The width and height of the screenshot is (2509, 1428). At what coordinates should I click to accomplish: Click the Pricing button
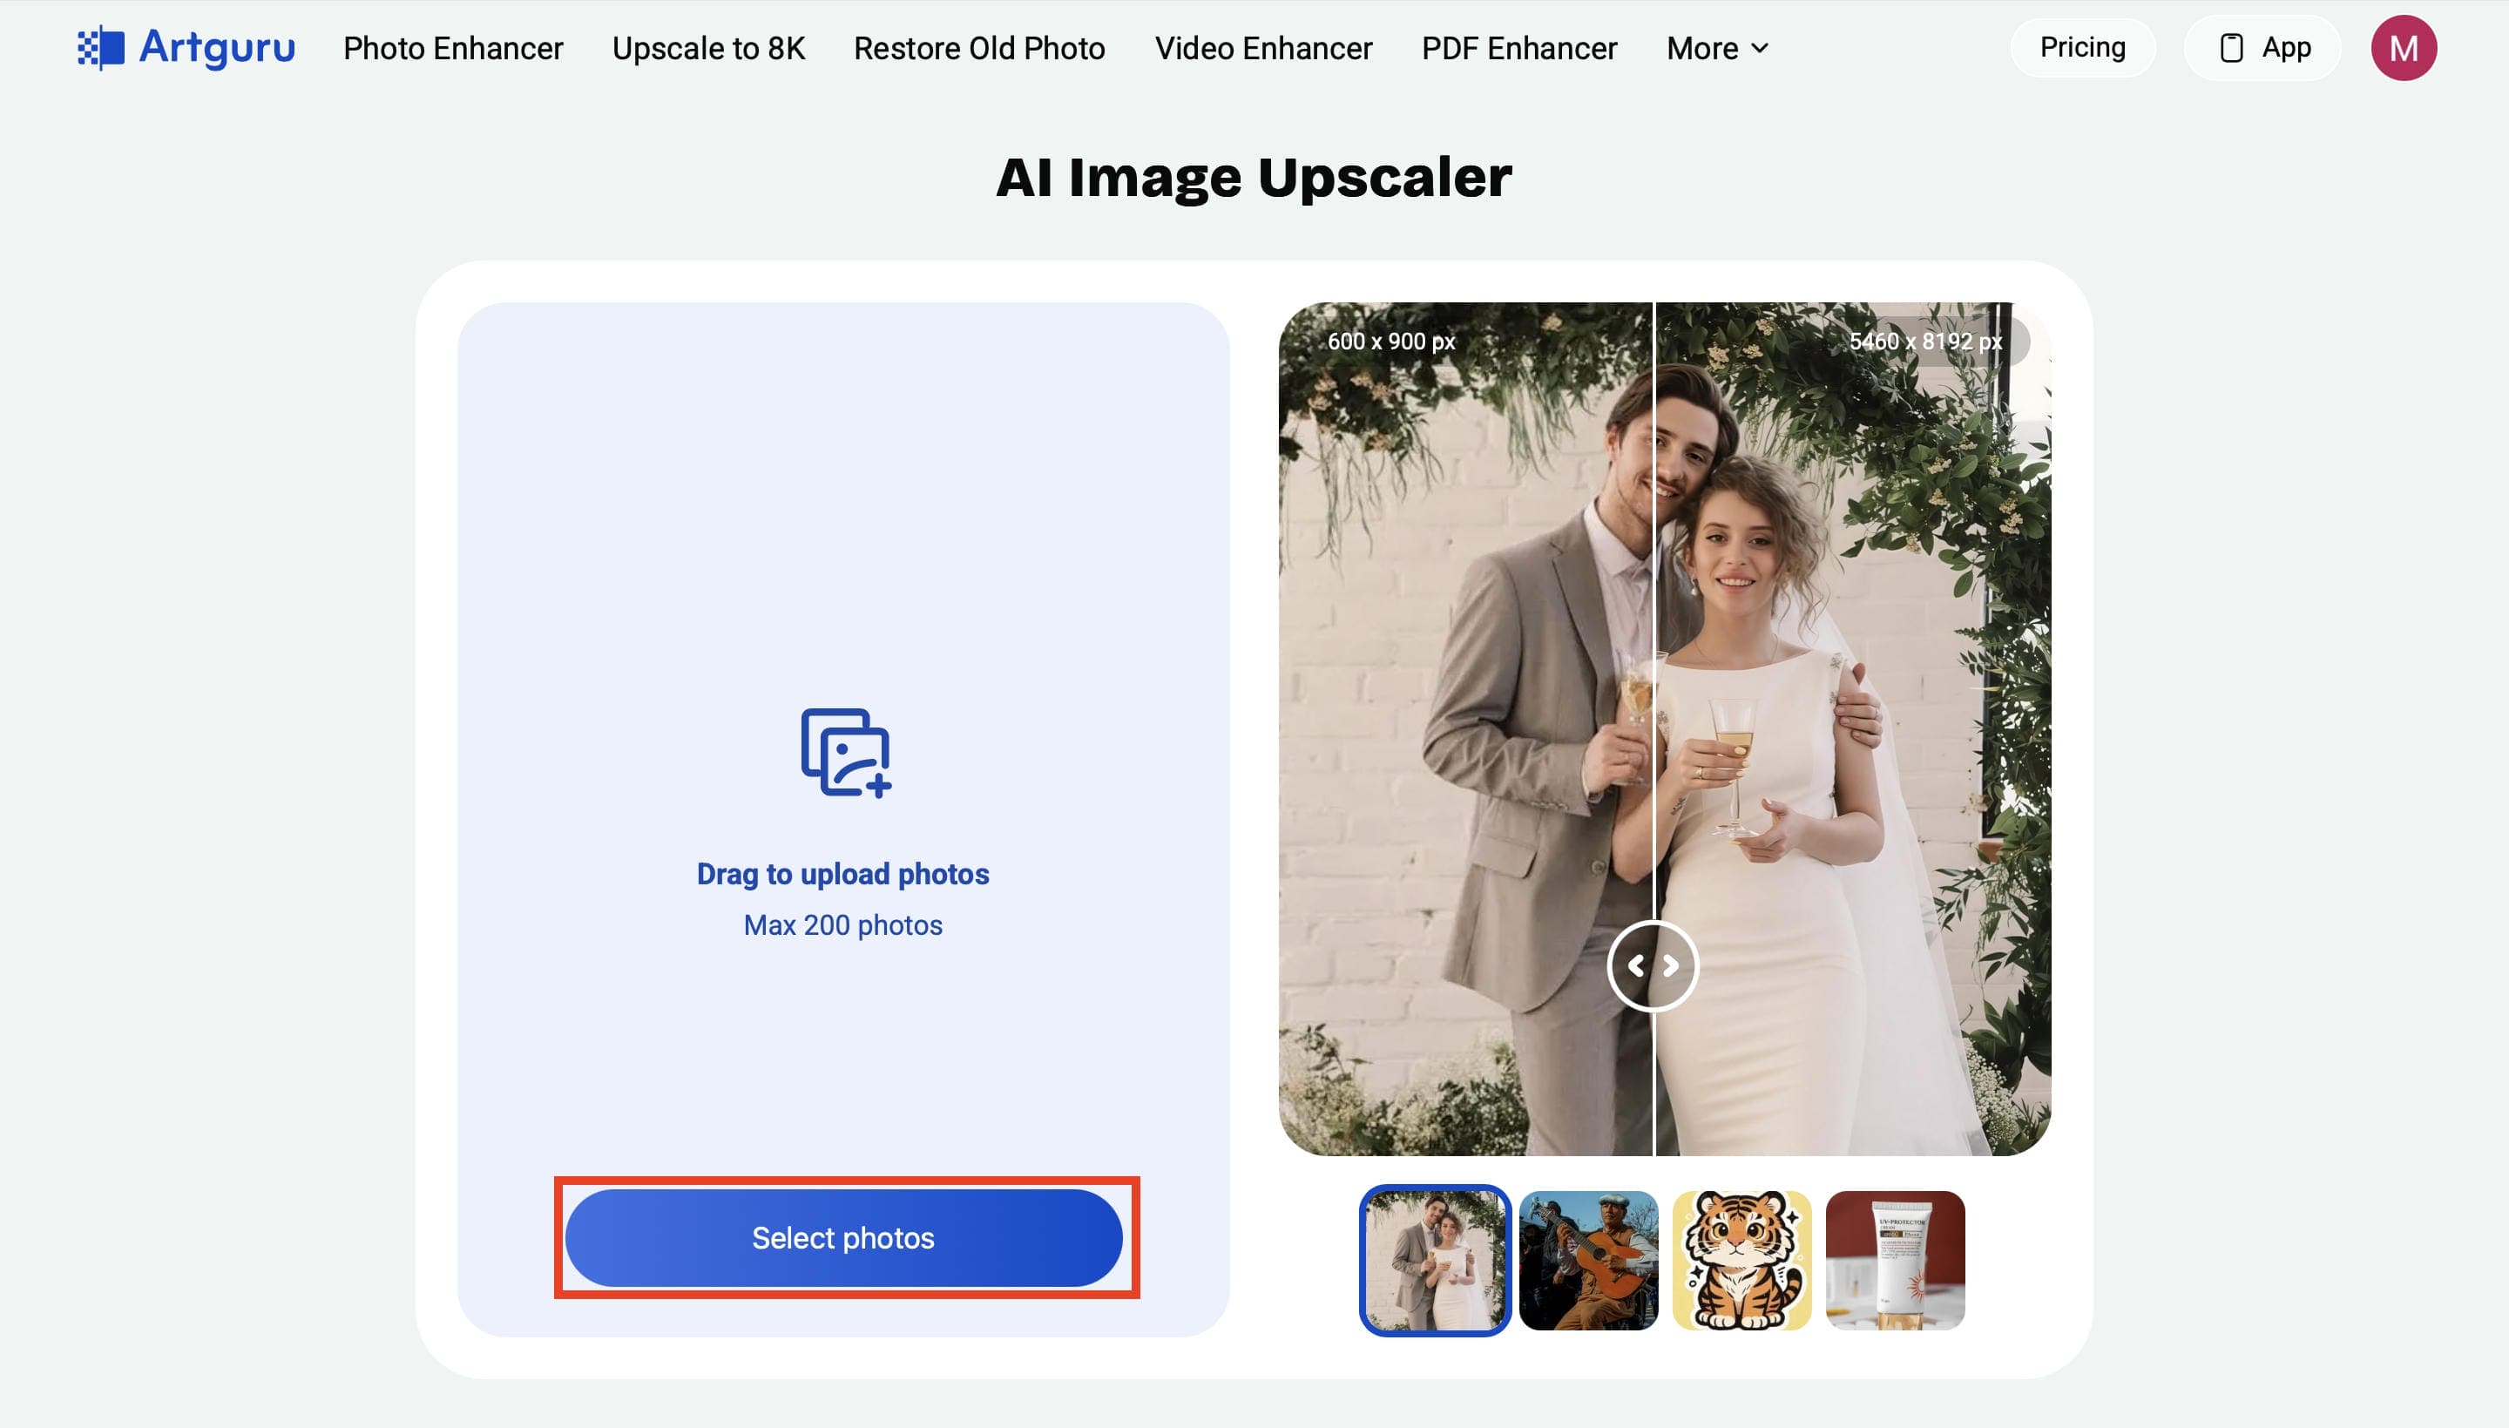tap(2081, 47)
